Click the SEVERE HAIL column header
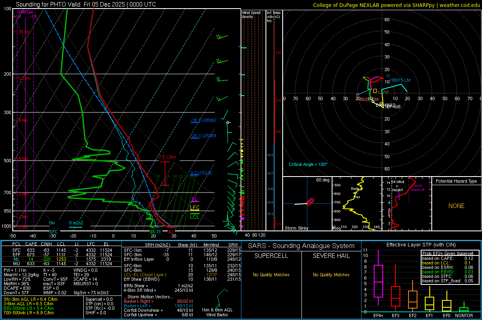This screenshot has width=482, height=320. tap(331, 256)
